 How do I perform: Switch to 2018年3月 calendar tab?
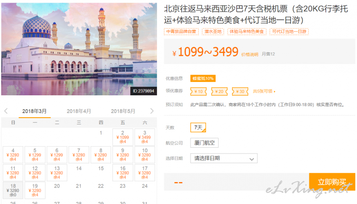34,111
